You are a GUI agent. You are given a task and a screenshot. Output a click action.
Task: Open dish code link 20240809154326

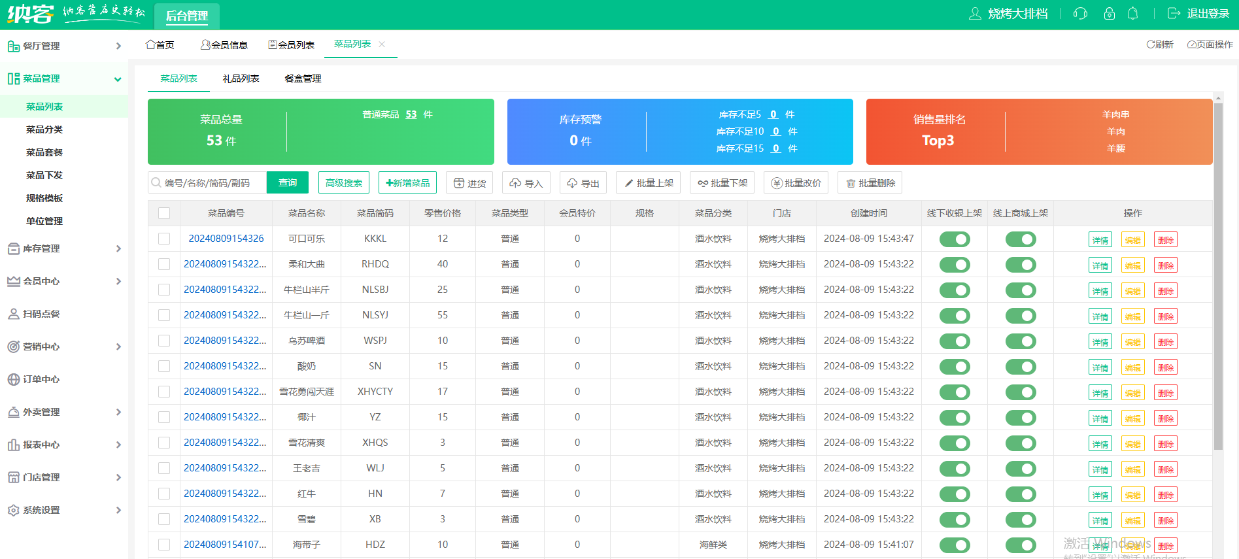(x=226, y=239)
